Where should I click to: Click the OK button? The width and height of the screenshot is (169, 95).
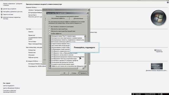click(64, 73)
